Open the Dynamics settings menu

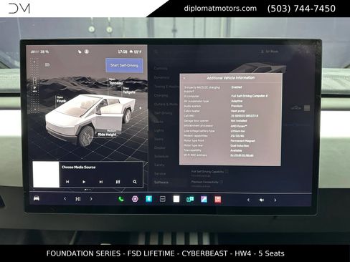pos(161,77)
